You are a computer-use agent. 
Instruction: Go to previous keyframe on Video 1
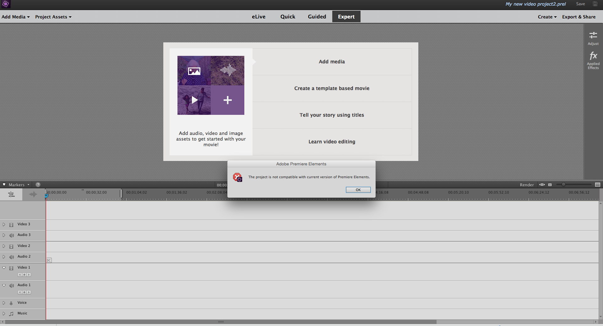point(20,275)
